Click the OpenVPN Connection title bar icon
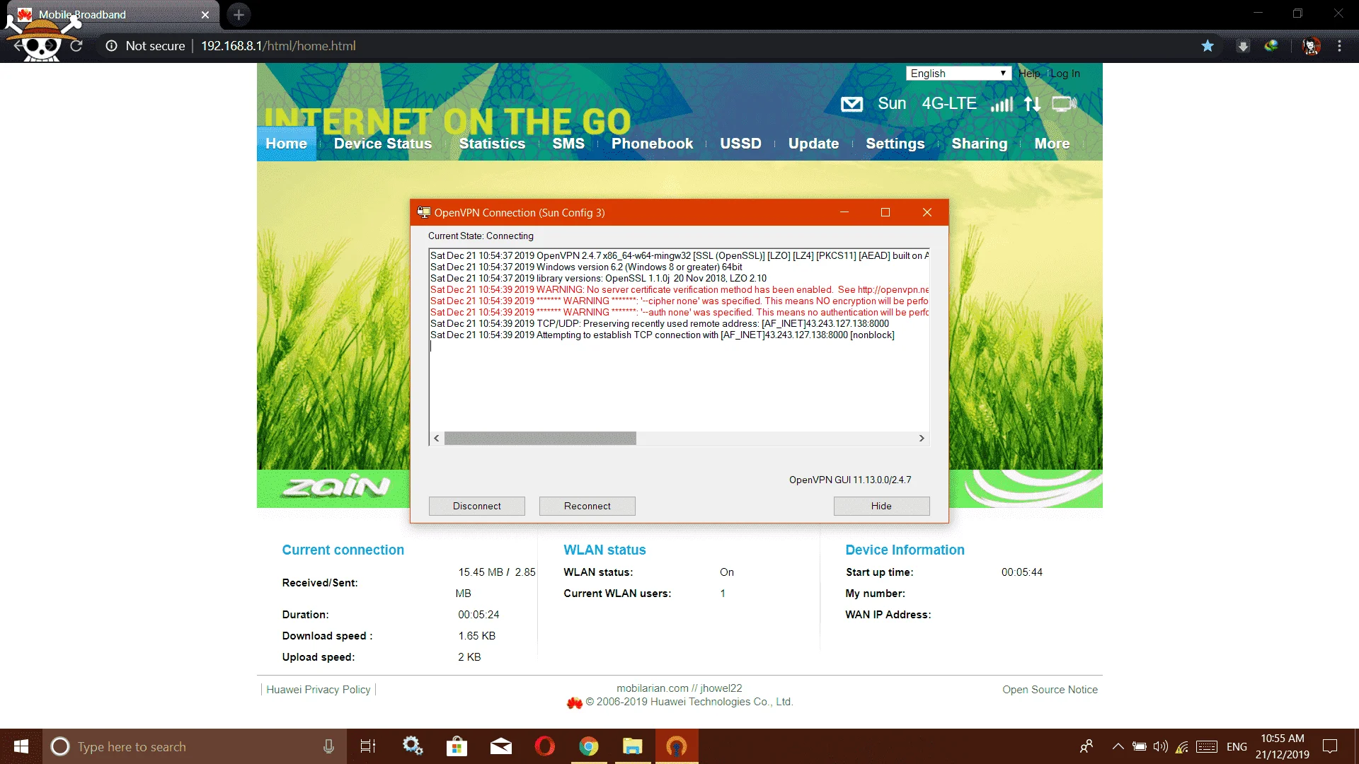Screen dimensions: 1359x764 click(x=423, y=212)
